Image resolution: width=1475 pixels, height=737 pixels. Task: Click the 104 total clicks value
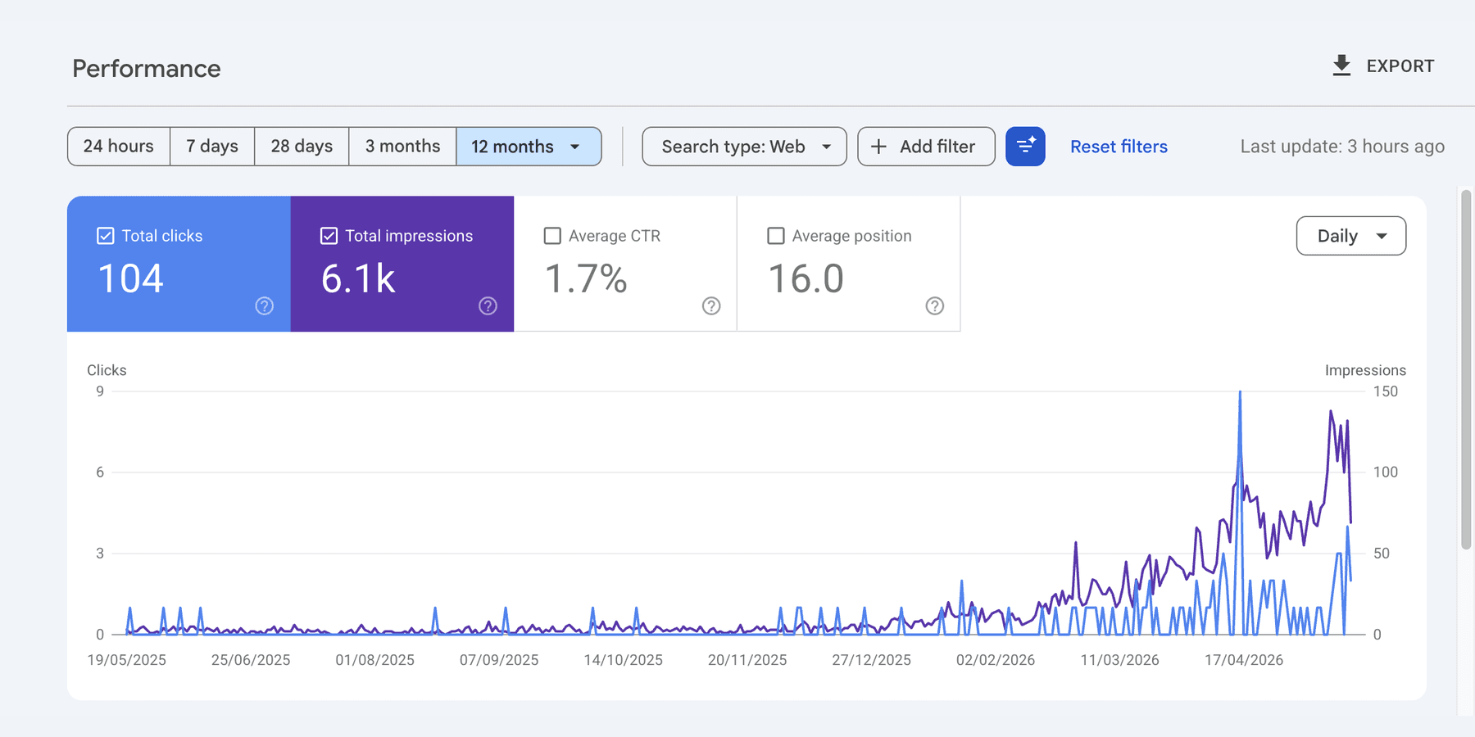click(x=131, y=279)
